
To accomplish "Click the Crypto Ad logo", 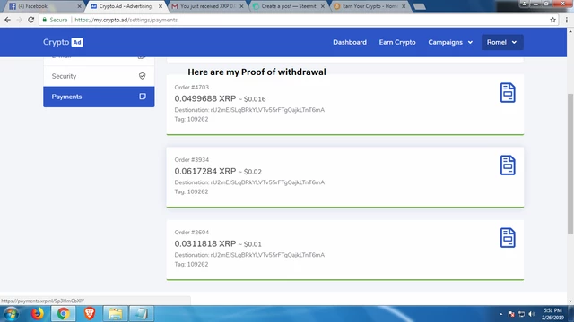I will [x=63, y=42].
